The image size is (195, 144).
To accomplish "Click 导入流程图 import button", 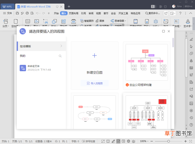I will click(x=94, y=83).
